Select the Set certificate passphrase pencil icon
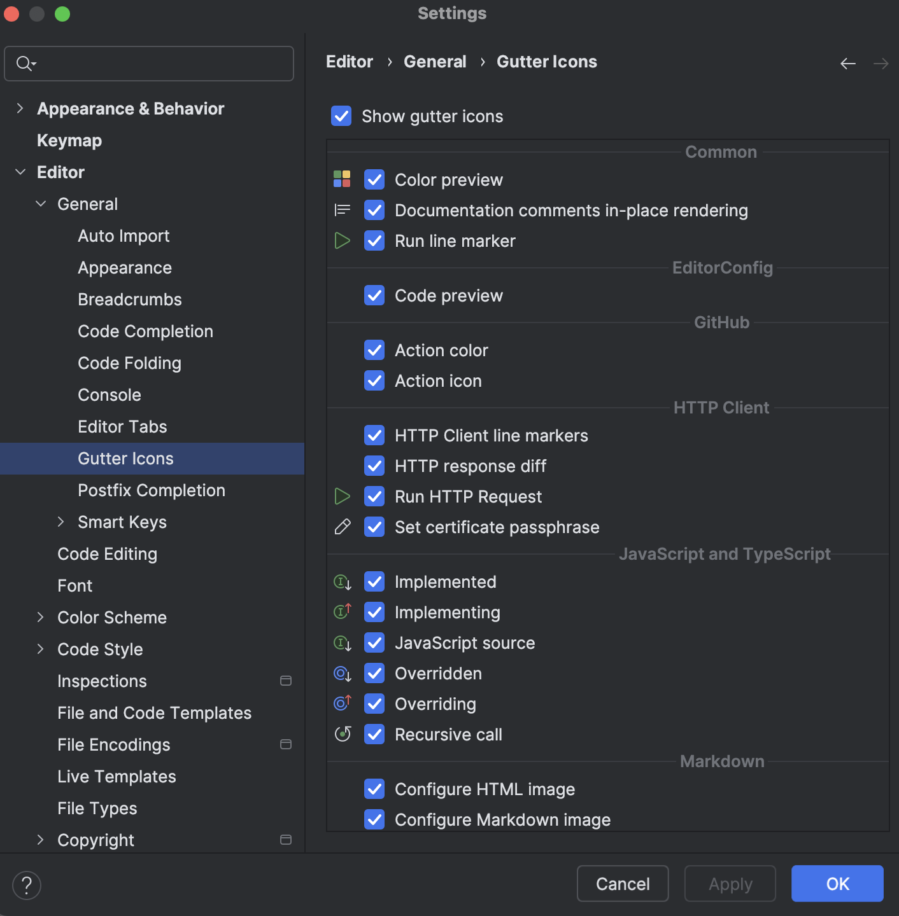Screen dimensions: 899x916 [x=342, y=527]
